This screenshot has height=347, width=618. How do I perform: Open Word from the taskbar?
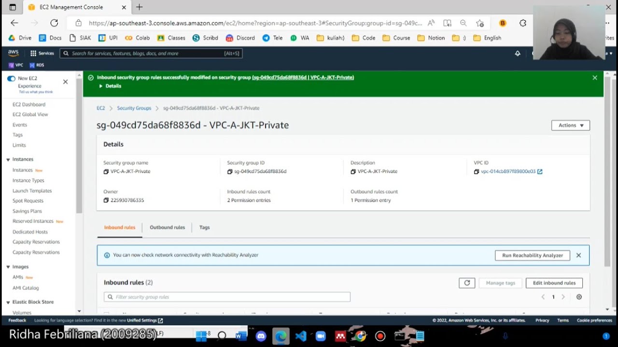pos(241,336)
